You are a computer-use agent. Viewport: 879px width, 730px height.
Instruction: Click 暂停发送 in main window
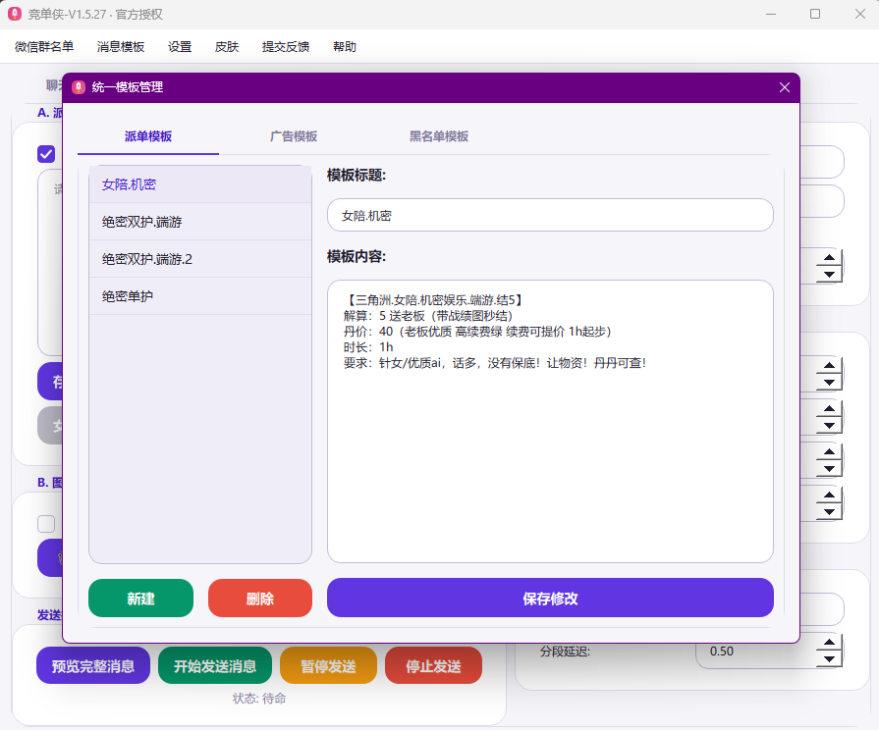tap(328, 665)
